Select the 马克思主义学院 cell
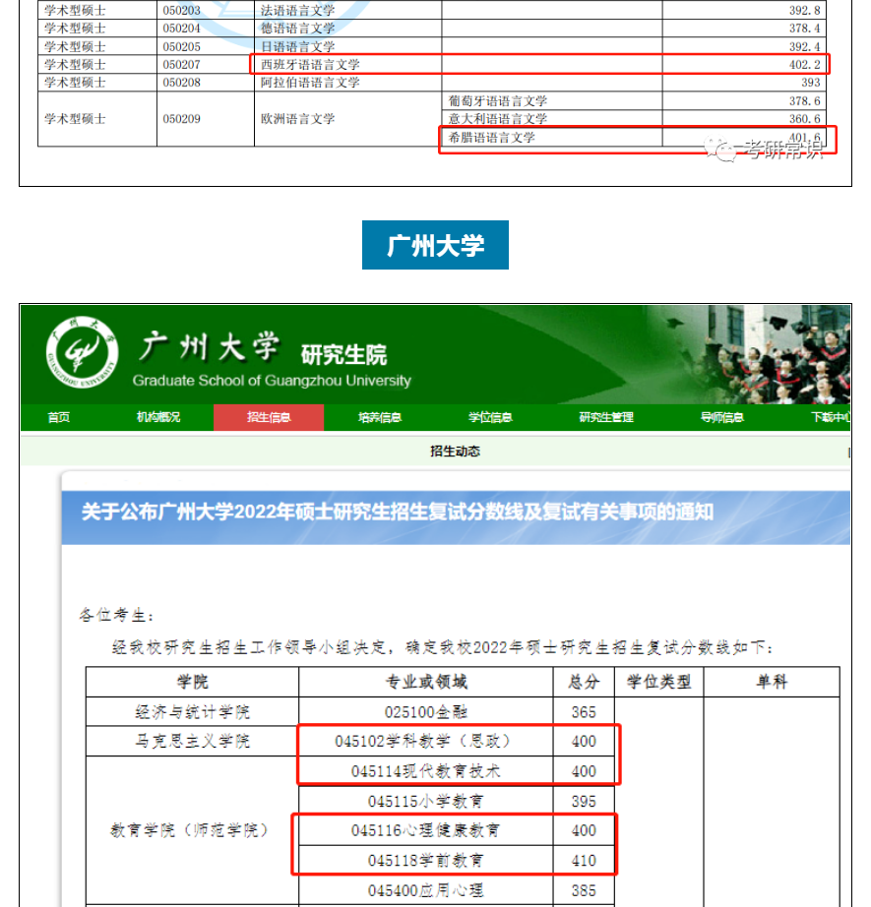 [x=192, y=741]
